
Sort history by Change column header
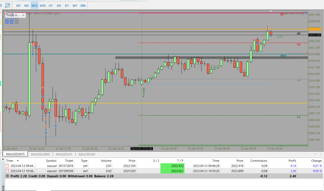click(x=316, y=161)
